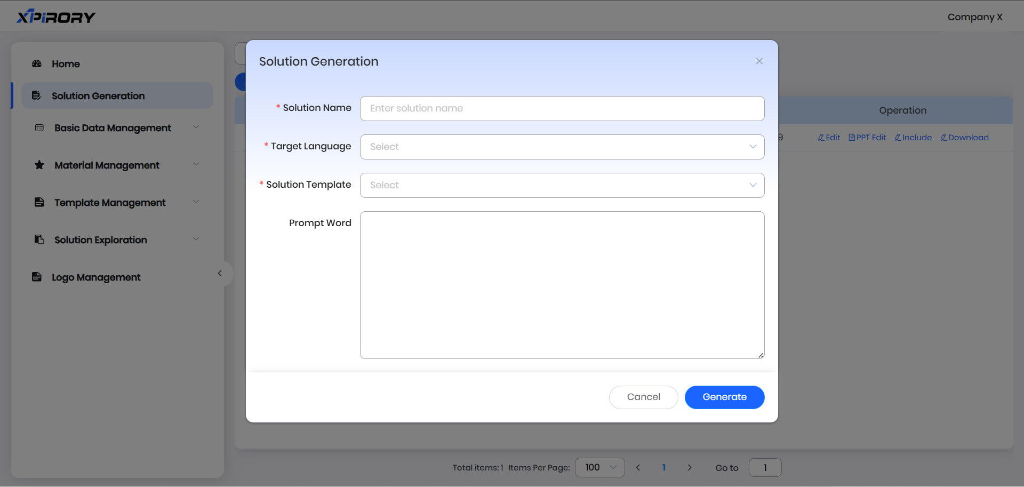Click the Solution Exploration icon in sidebar
The width and height of the screenshot is (1024, 487).
[x=39, y=240]
